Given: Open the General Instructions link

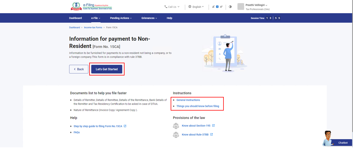Looking at the screenshot, I should 188,100.
